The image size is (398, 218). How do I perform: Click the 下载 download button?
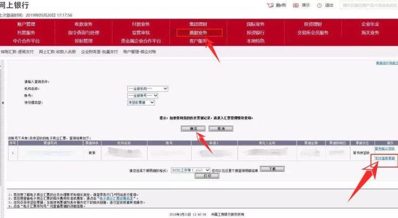273,169
